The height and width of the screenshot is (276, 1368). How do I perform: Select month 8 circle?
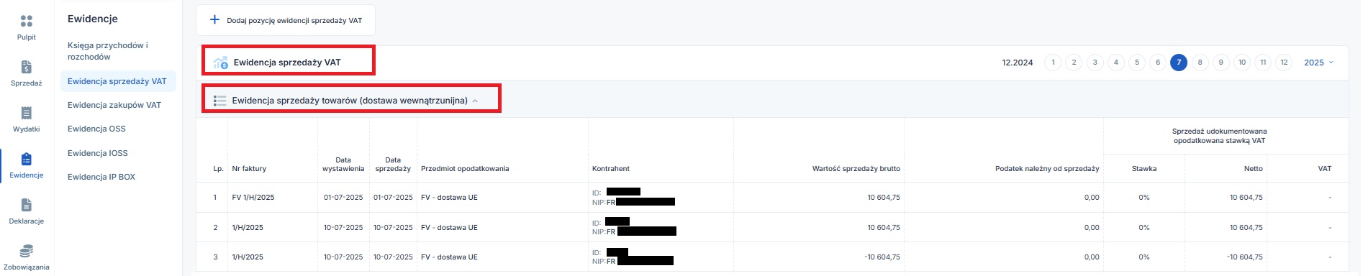[x=1200, y=63]
